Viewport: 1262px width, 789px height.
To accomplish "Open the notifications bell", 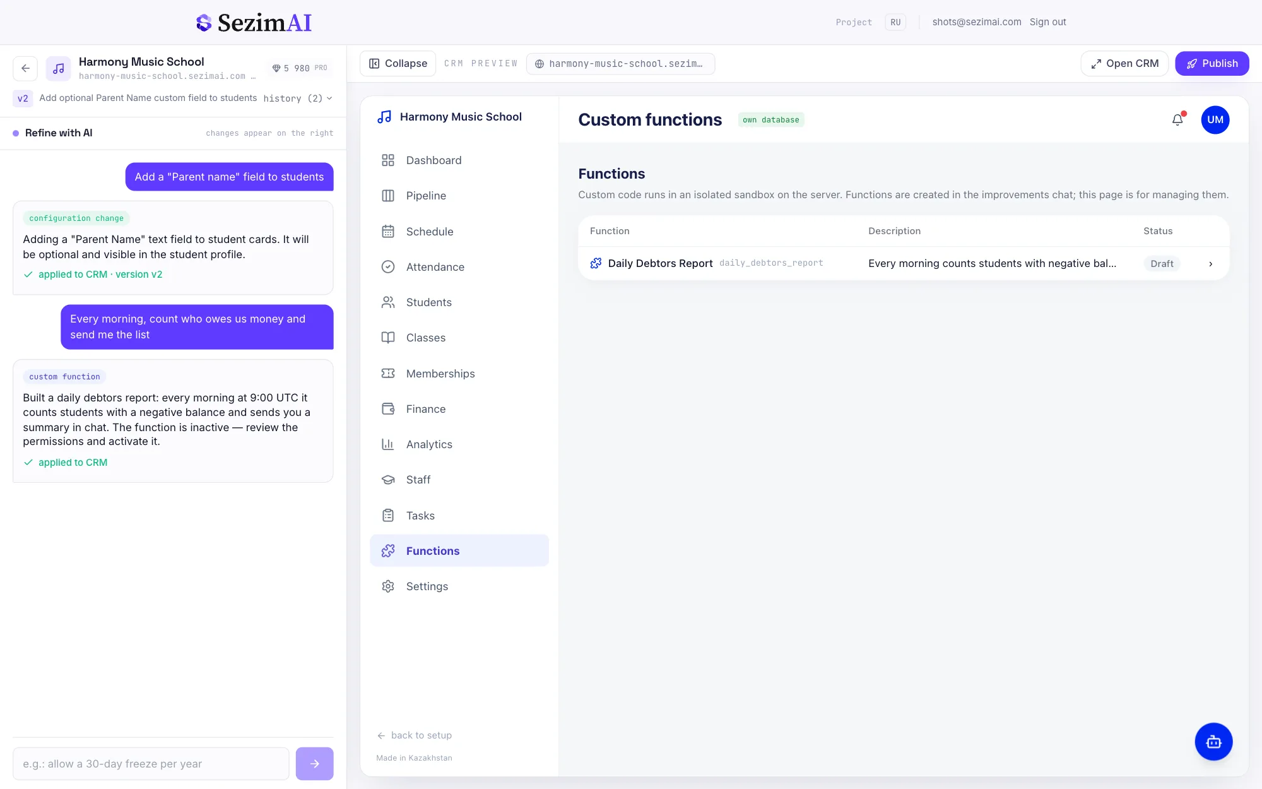I will (1177, 119).
